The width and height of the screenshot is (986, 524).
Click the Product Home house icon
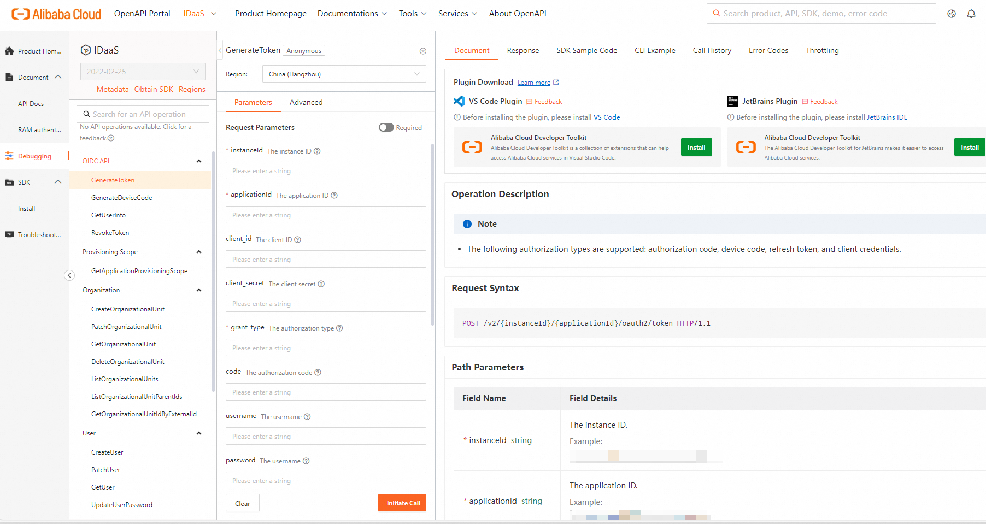click(9, 51)
